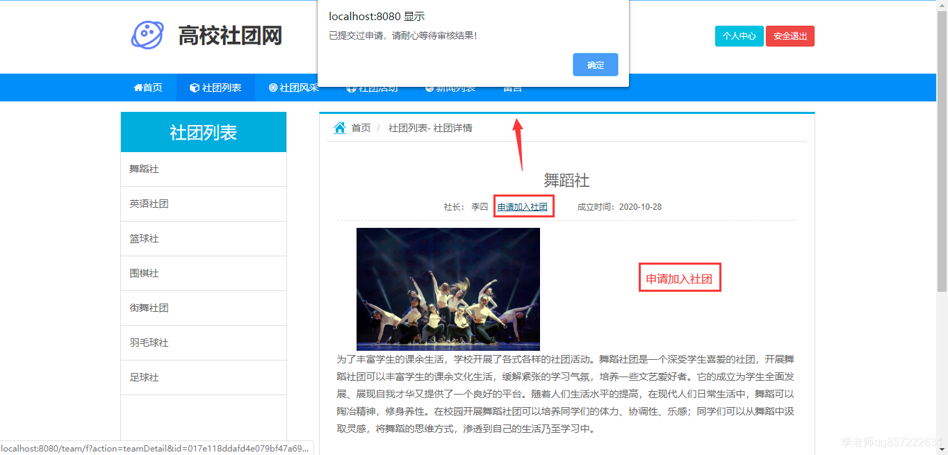948x455 pixels.
Task: Open the 留言 menu item
Action: pos(512,88)
